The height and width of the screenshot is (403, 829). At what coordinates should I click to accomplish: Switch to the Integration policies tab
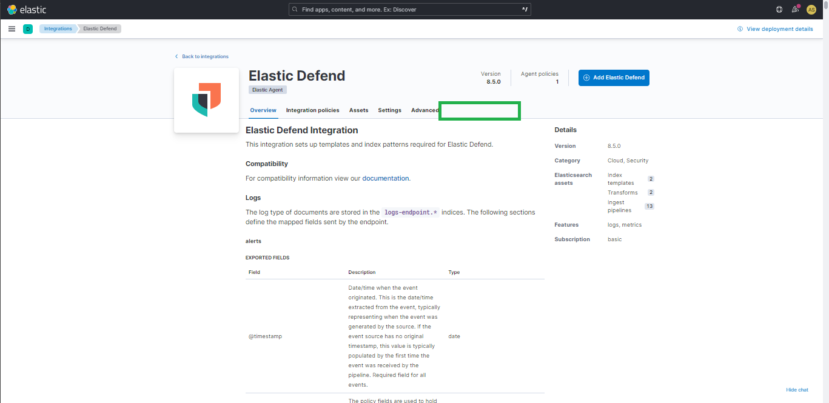pyautogui.click(x=312, y=110)
